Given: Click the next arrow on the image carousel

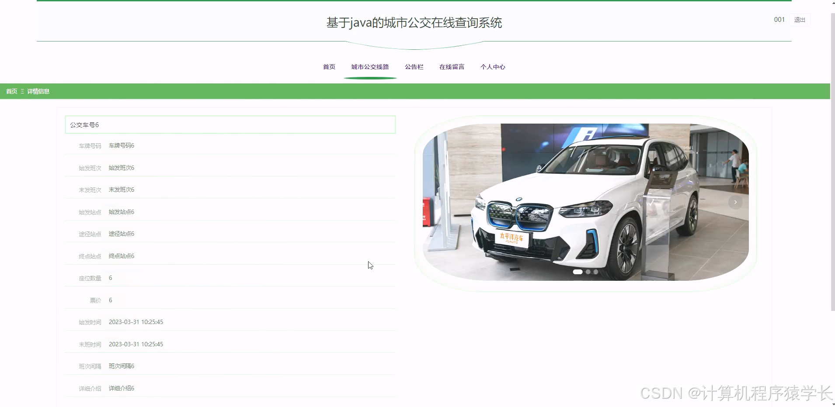Looking at the screenshot, I should 736,202.
